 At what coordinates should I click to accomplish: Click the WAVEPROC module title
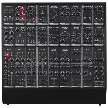tap(54, 27)
